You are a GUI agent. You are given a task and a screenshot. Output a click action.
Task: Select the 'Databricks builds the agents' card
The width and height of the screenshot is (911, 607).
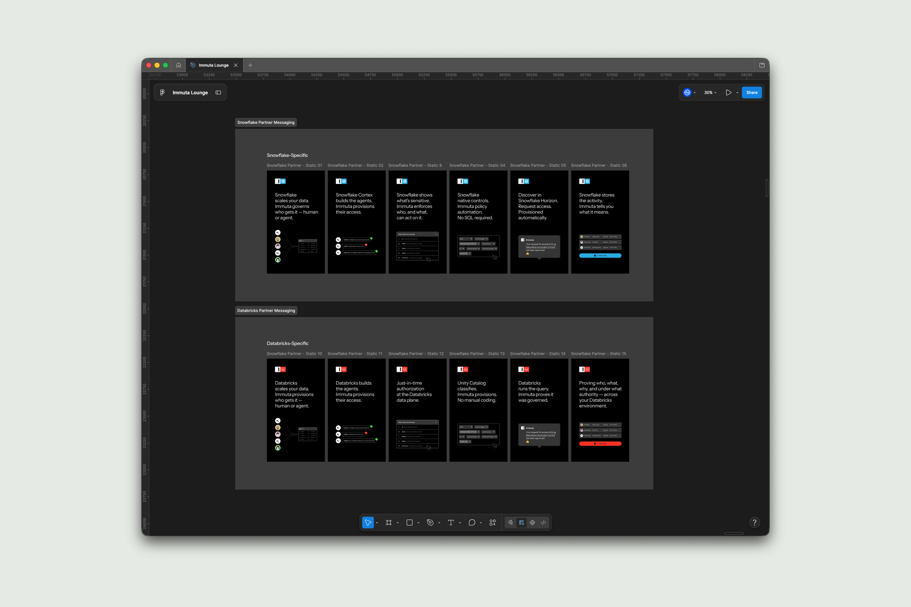[x=357, y=410]
